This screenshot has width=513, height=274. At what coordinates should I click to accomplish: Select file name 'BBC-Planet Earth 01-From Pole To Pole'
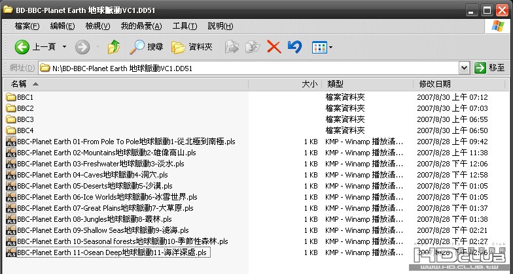pyautogui.click(x=126, y=142)
